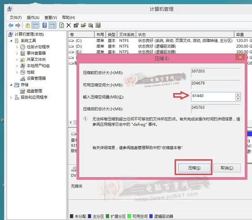Viewport: 252px width, 220px height.
Task: Click the info icon in shrink dialog
Action: [x=85, y=119]
